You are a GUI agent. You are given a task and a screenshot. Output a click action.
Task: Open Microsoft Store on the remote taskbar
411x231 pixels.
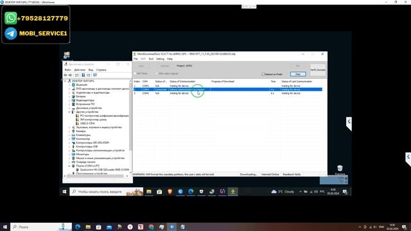coord(159,192)
